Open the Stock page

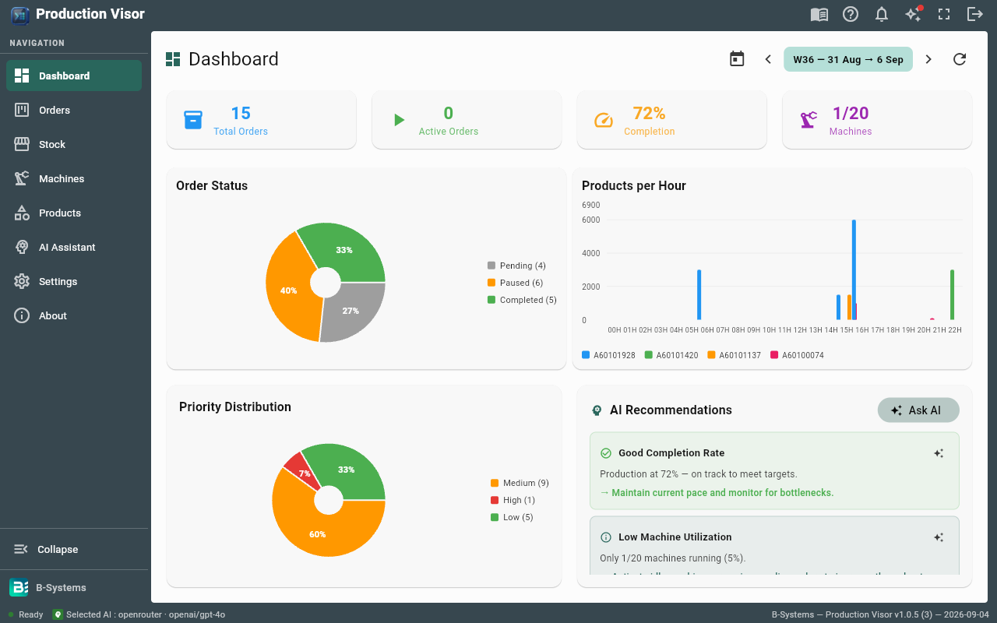point(74,144)
